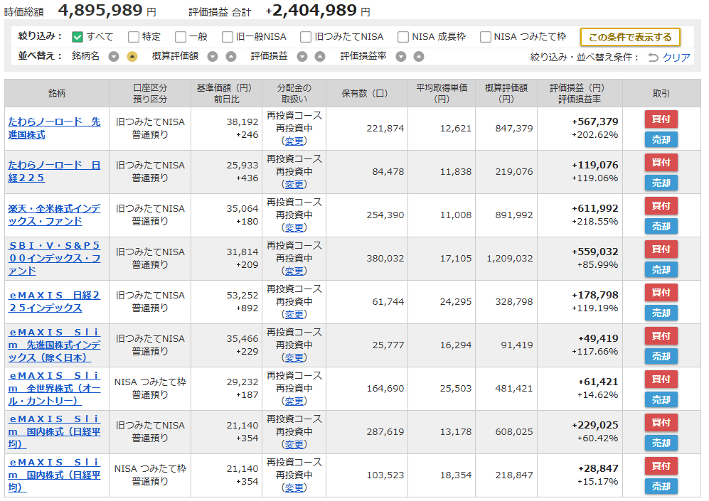Select the 評価損益 合計 value +2,404,989
The width and height of the screenshot is (709, 501).
point(311,10)
